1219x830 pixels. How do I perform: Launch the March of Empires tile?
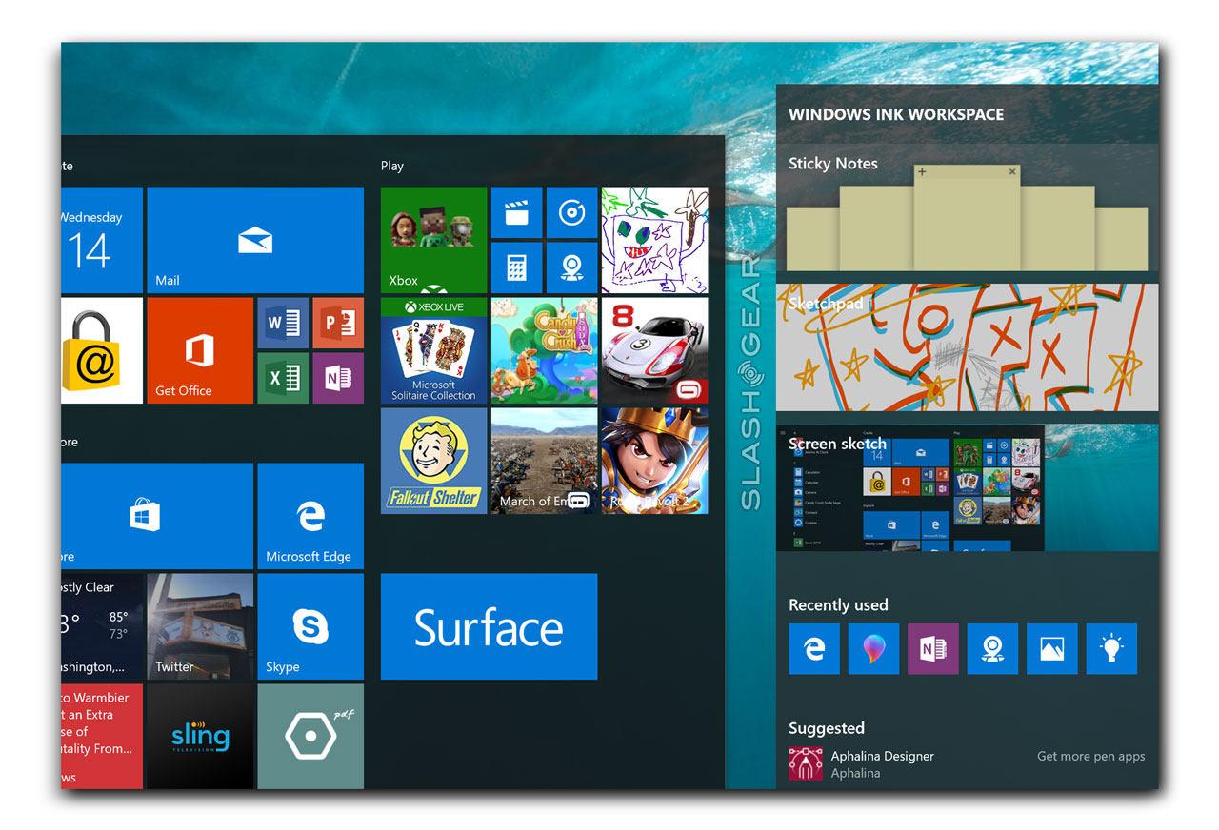click(544, 461)
